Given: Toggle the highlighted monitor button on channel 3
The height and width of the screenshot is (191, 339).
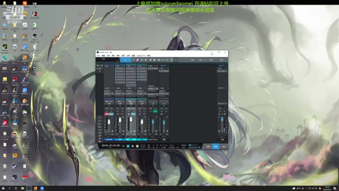Looking at the screenshot, I should point(133,114).
